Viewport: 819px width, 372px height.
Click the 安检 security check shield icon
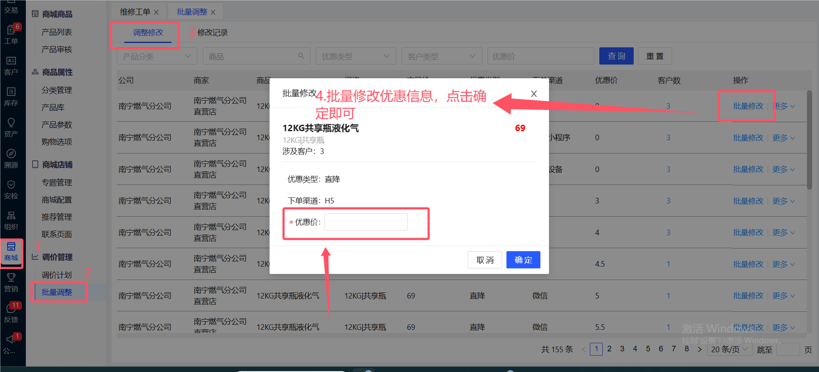click(x=11, y=189)
